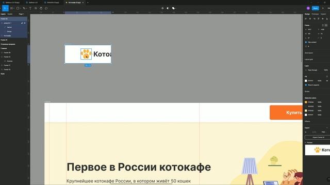Open the Move tool dropdown arrow
The image size is (330, 185).
(x=8, y=8)
